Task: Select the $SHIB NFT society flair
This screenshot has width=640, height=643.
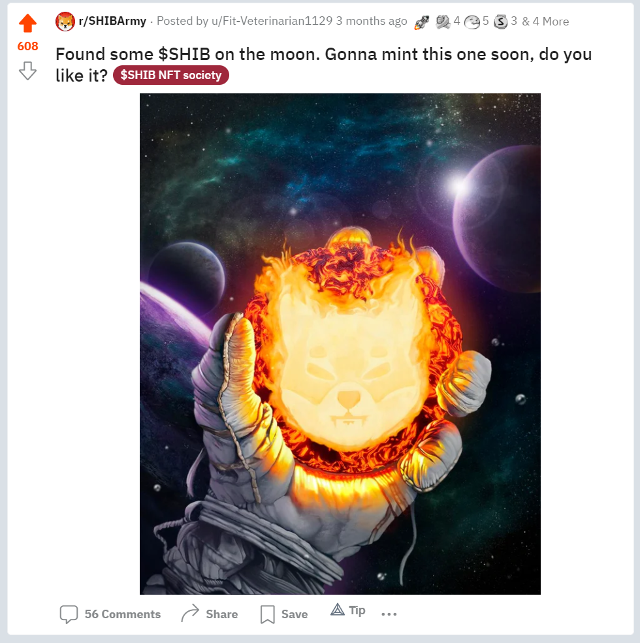Action: pos(170,75)
